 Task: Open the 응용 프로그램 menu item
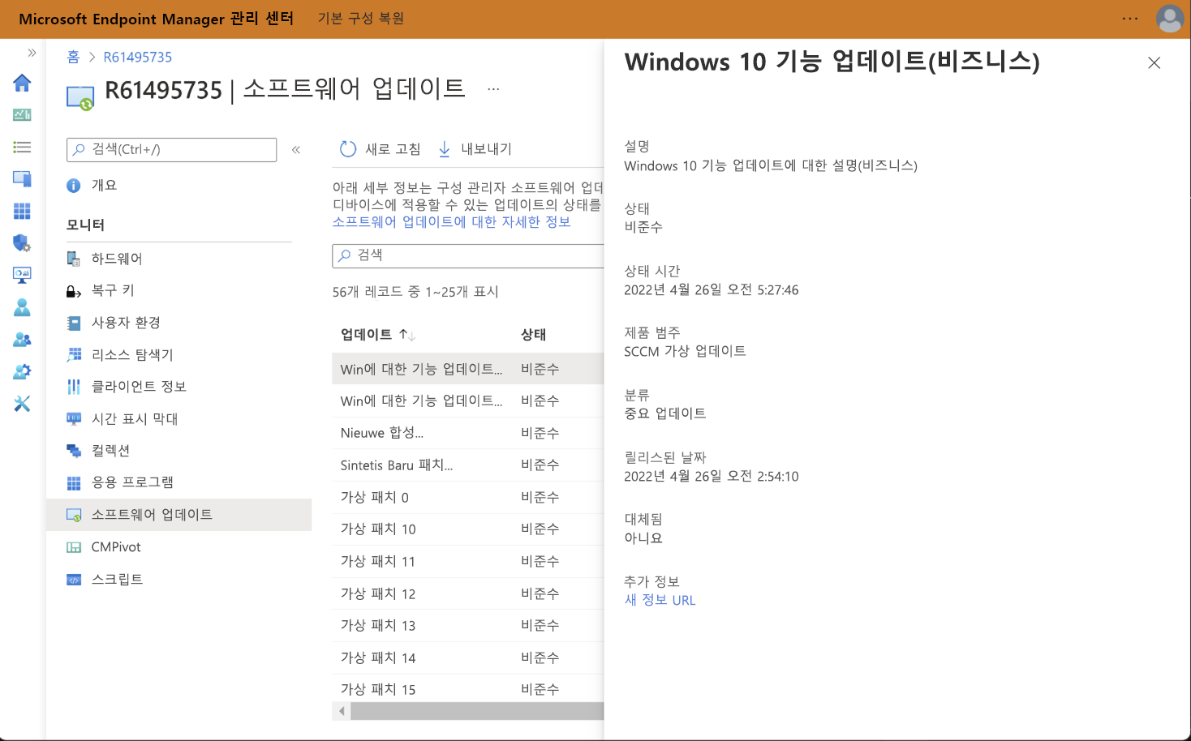point(178,482)
